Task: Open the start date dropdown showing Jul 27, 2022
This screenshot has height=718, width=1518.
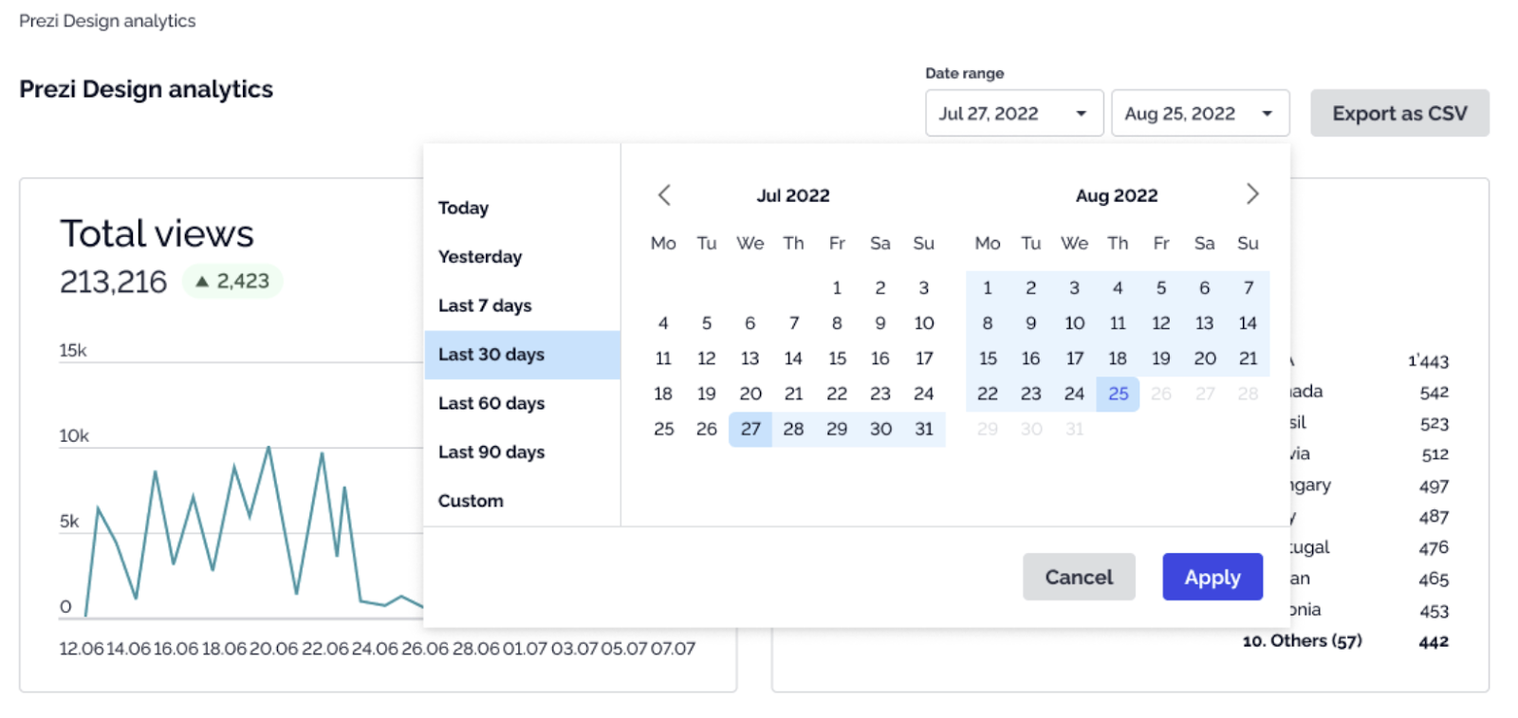Action: tap(1011, 113)
